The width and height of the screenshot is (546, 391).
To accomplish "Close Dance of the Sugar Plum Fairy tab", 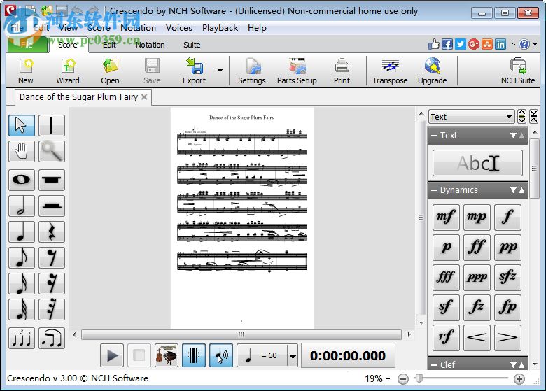I will coord(144,97).
